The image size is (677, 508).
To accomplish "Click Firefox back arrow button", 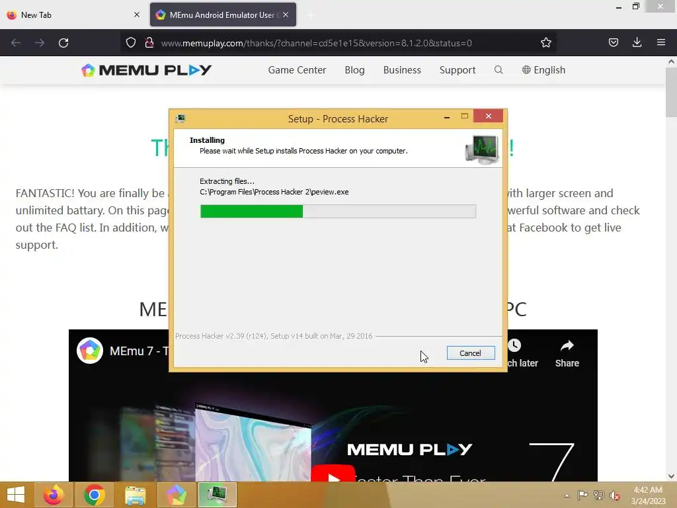I will [x=16, y=43].
